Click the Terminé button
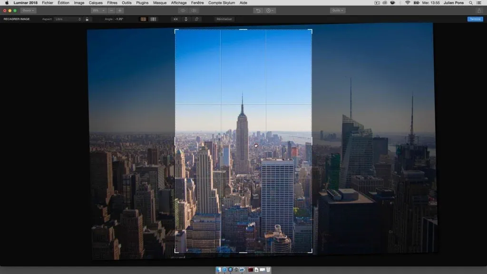This screenshot has height=274, width=487. (475, 19)
